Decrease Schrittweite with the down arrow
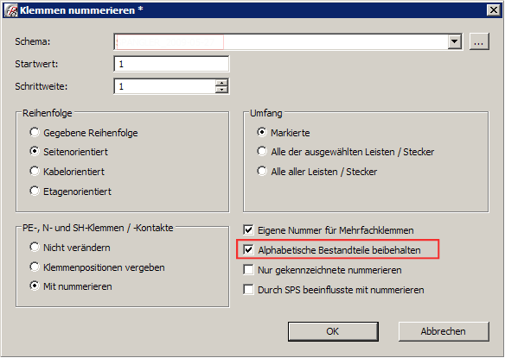505x358 pixels. tap(221, 90)
